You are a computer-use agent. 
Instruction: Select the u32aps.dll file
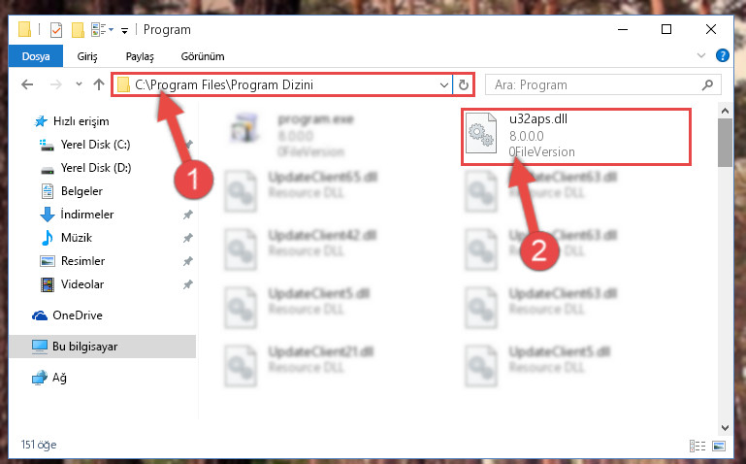[x=575, y=137]
